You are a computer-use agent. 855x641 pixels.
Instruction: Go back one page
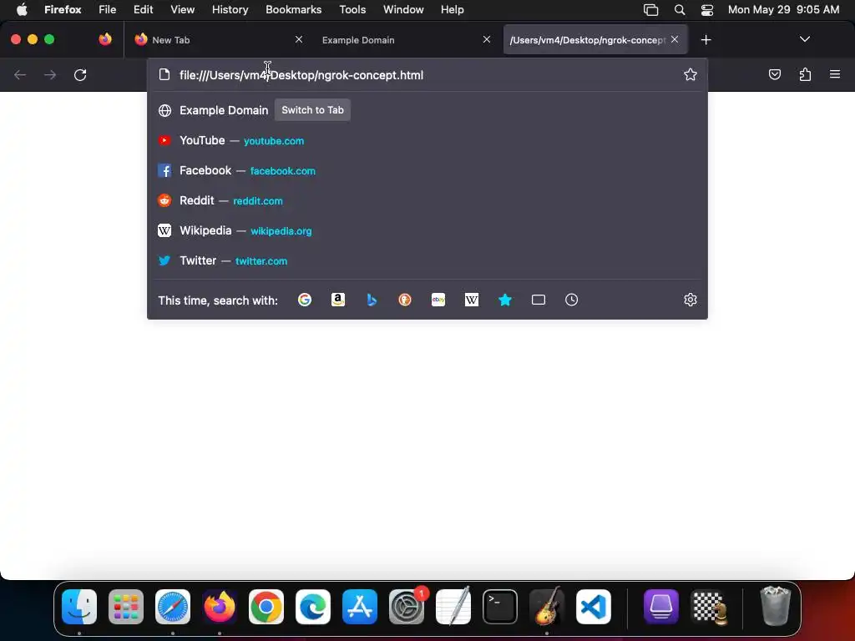pos(20,74)
